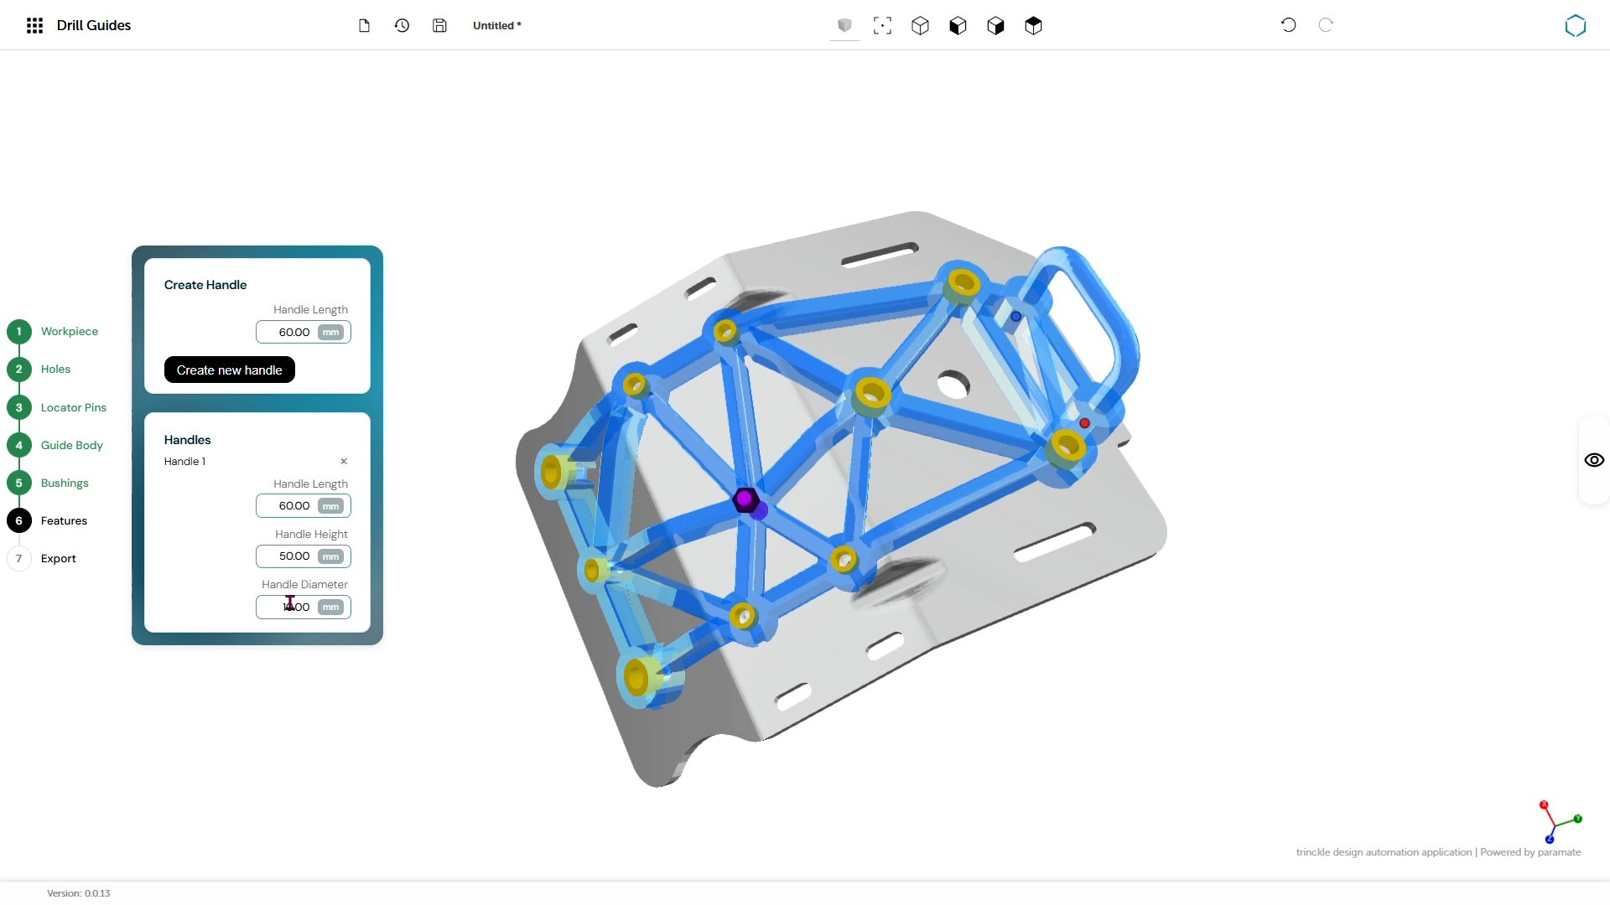Click the Version: 0.0.13 label
The image size is (1610, 905).
coord(79,893)
